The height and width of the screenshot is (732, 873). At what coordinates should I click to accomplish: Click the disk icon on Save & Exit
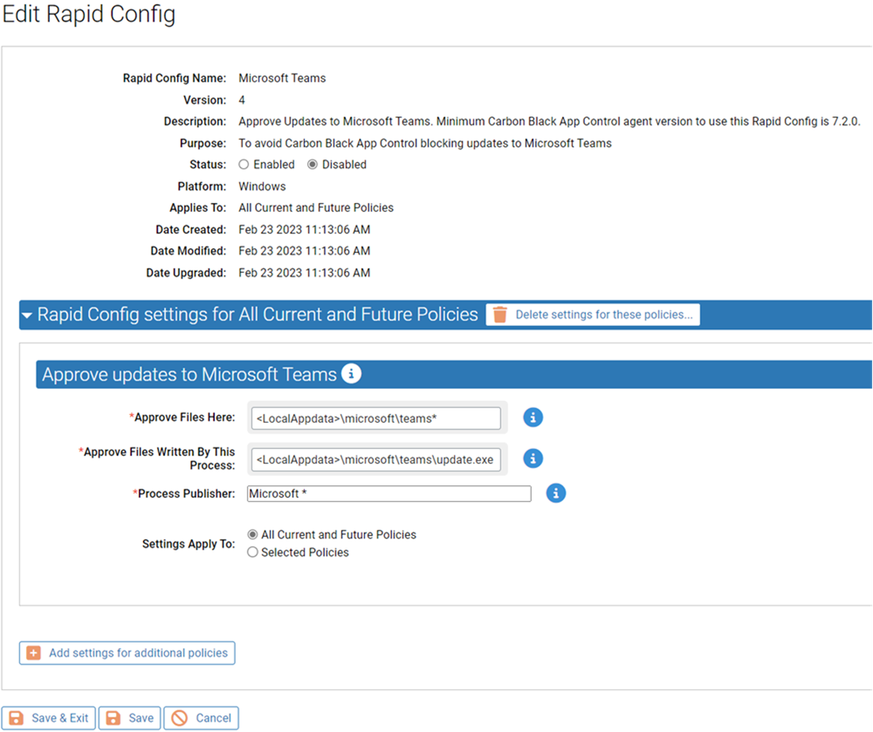17,718
